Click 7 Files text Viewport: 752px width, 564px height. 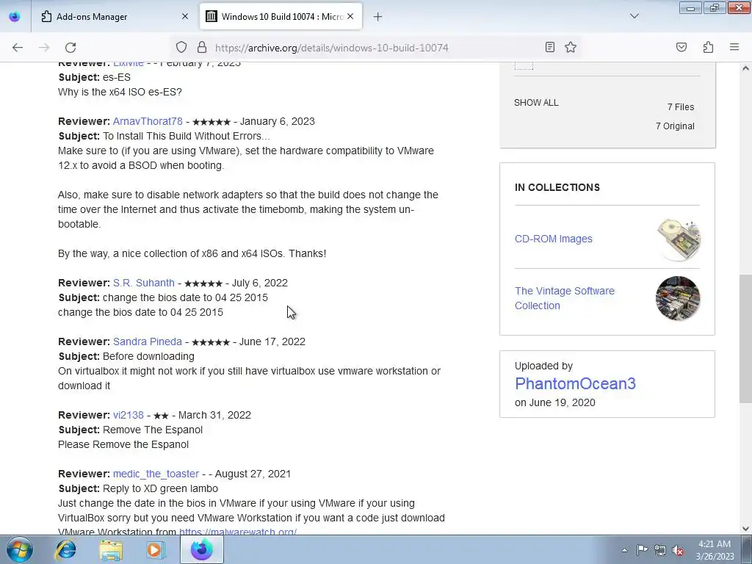(681, 107)
